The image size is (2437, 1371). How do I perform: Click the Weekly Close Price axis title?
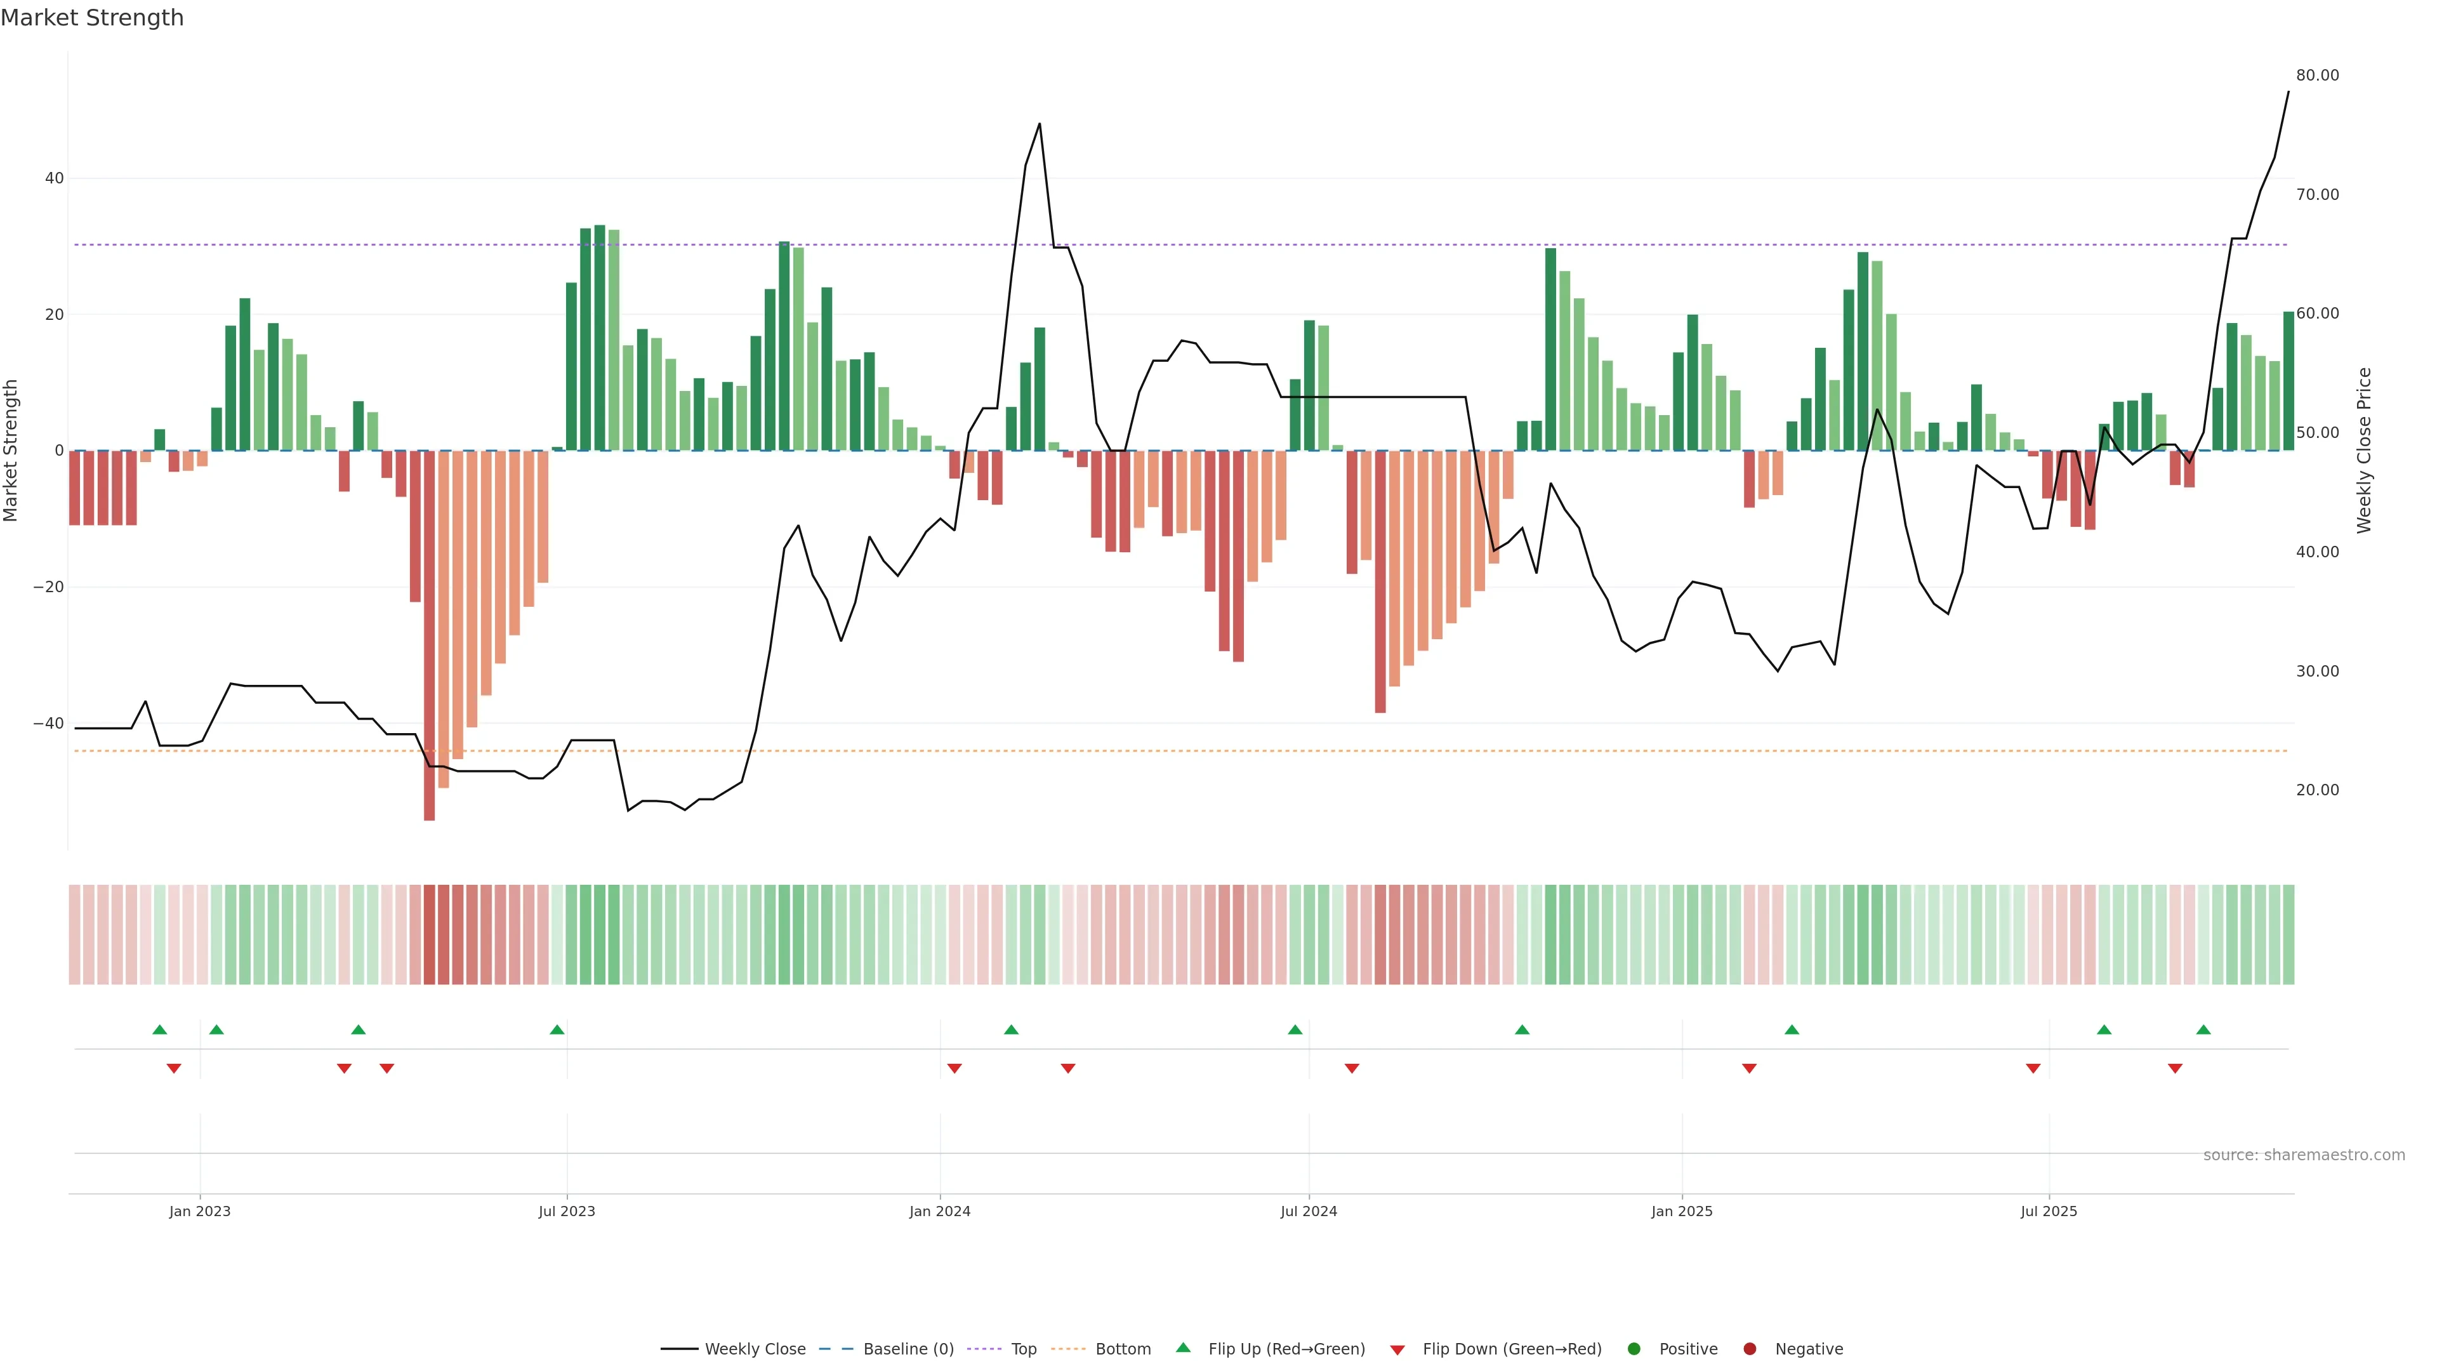[x=2364, y=451]
